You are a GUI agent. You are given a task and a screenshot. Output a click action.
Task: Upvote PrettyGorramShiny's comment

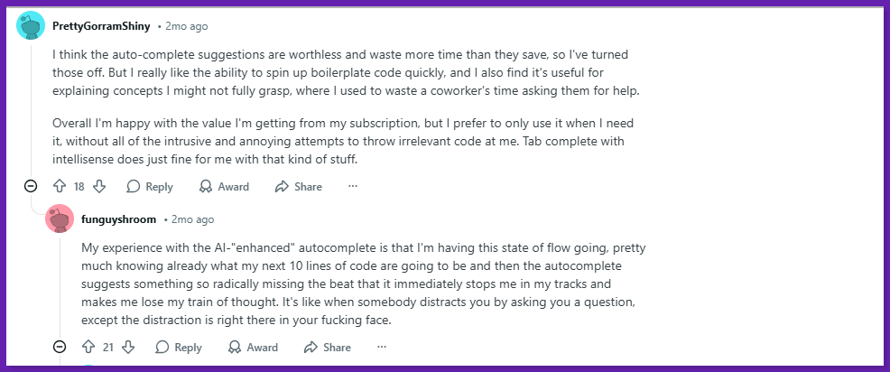point(60,186)
